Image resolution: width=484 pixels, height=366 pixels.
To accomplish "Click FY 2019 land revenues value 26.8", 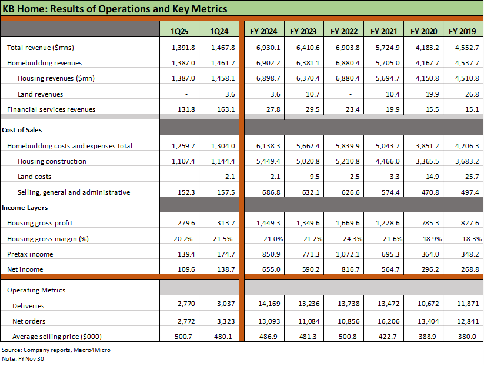I will coord(472,94).
